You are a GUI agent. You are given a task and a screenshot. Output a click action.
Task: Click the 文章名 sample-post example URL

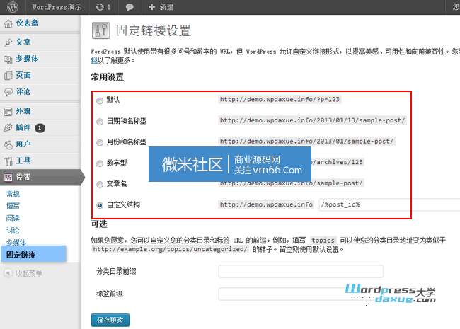click(292, 183)
